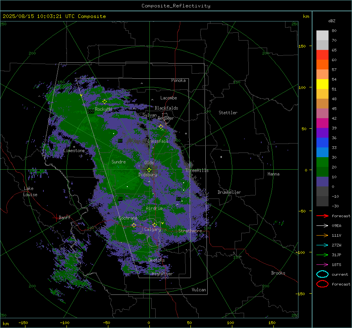The image size is (352, 328).
Task: Click the Lake Louise label
Action: point(30,191)
